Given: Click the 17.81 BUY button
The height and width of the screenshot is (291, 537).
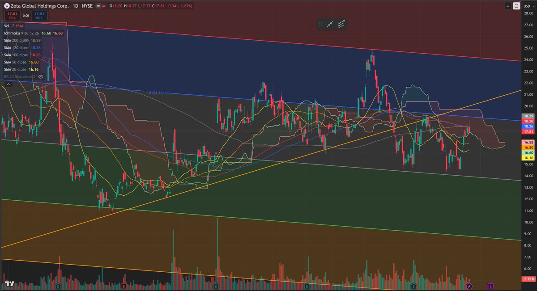Looking at the screenshot, I should pos(39,16).
